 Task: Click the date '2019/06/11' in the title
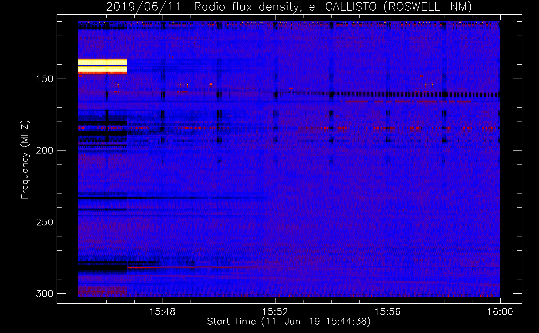coord(143,7)
